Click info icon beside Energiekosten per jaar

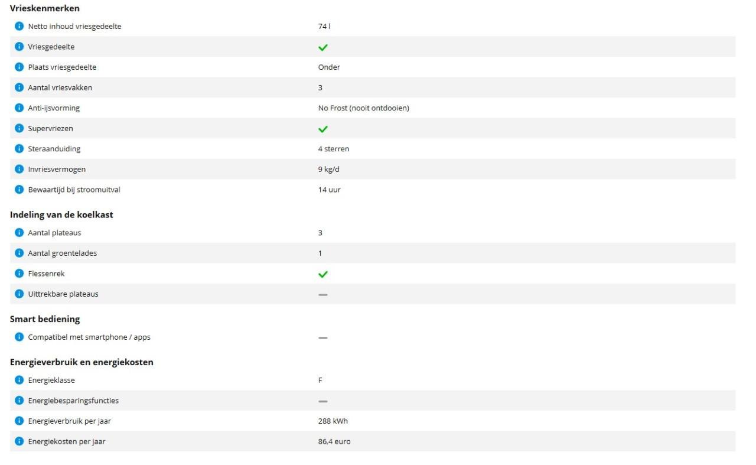click(19, 441)
